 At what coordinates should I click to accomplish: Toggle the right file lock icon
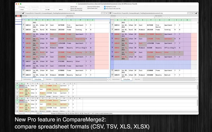196,13
